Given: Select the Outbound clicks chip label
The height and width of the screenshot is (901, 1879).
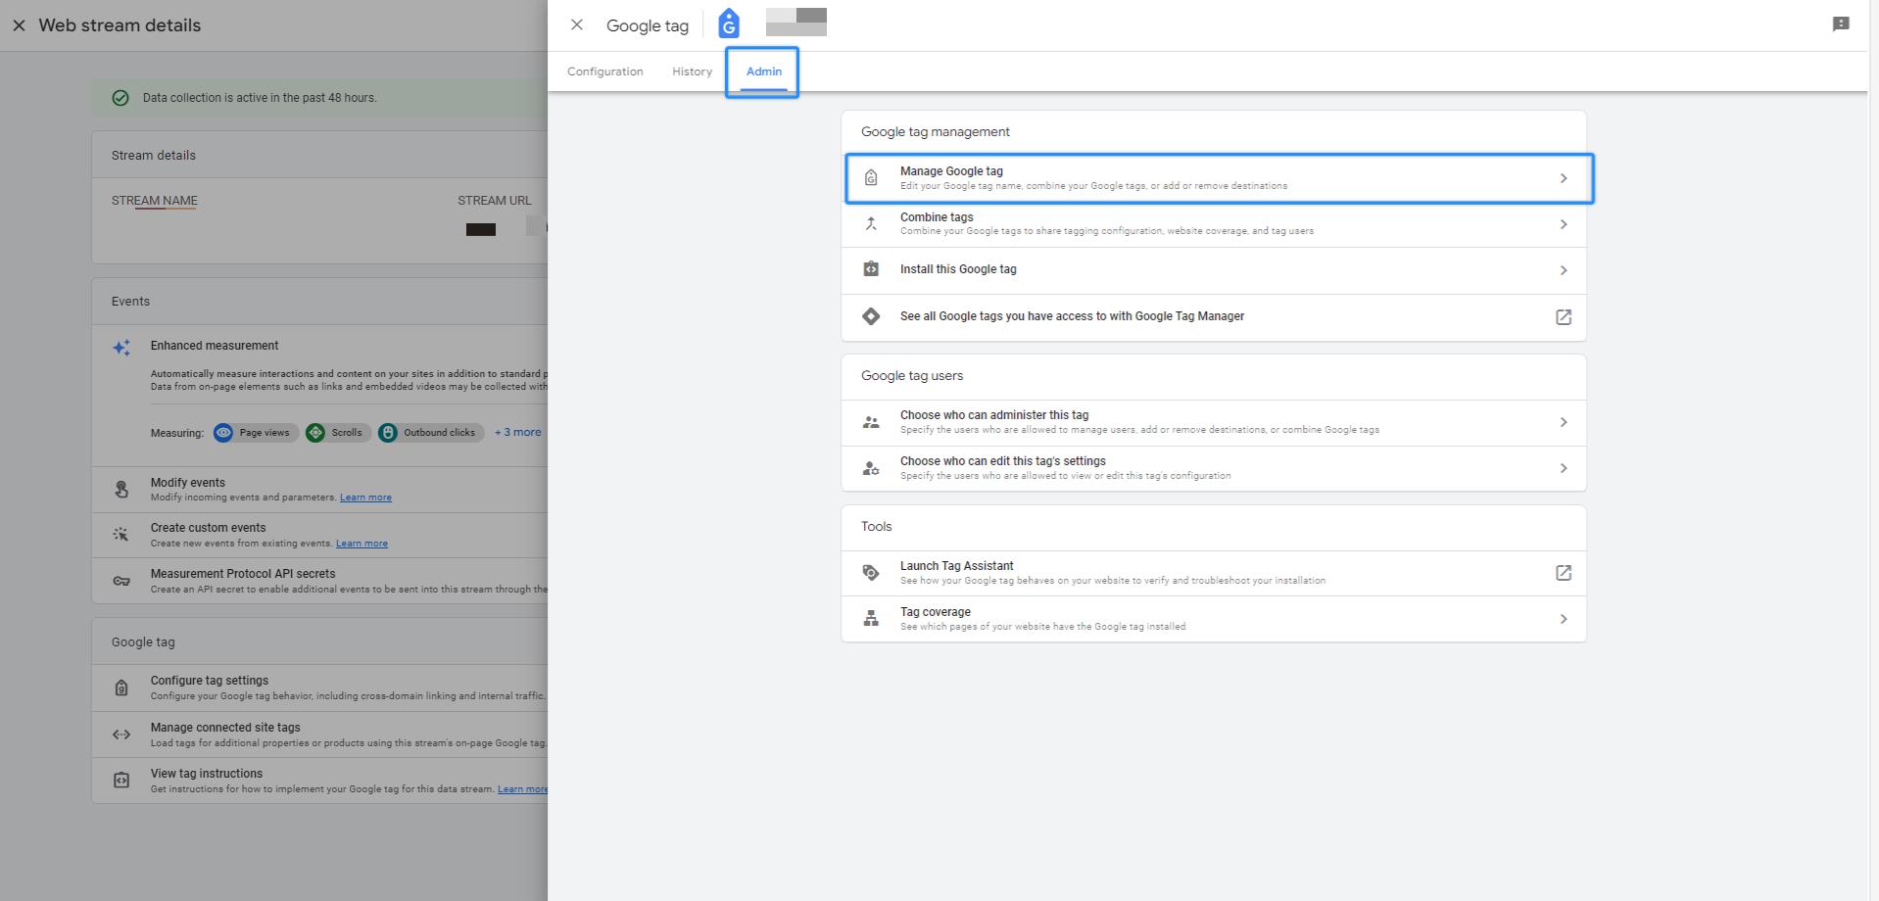Looking at the screenshot, I should [439, 433].
